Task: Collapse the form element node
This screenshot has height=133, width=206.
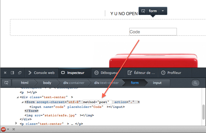Action: 22,102
